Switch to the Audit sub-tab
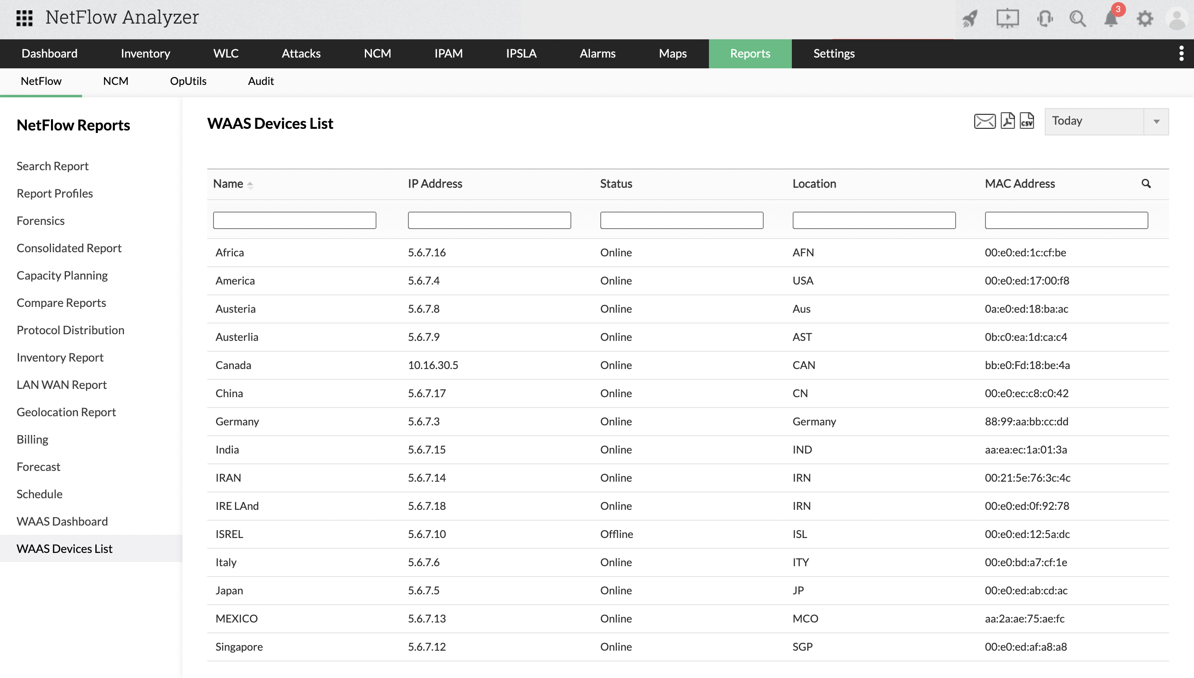This screenshot has height=678, width=1194. 260,81
